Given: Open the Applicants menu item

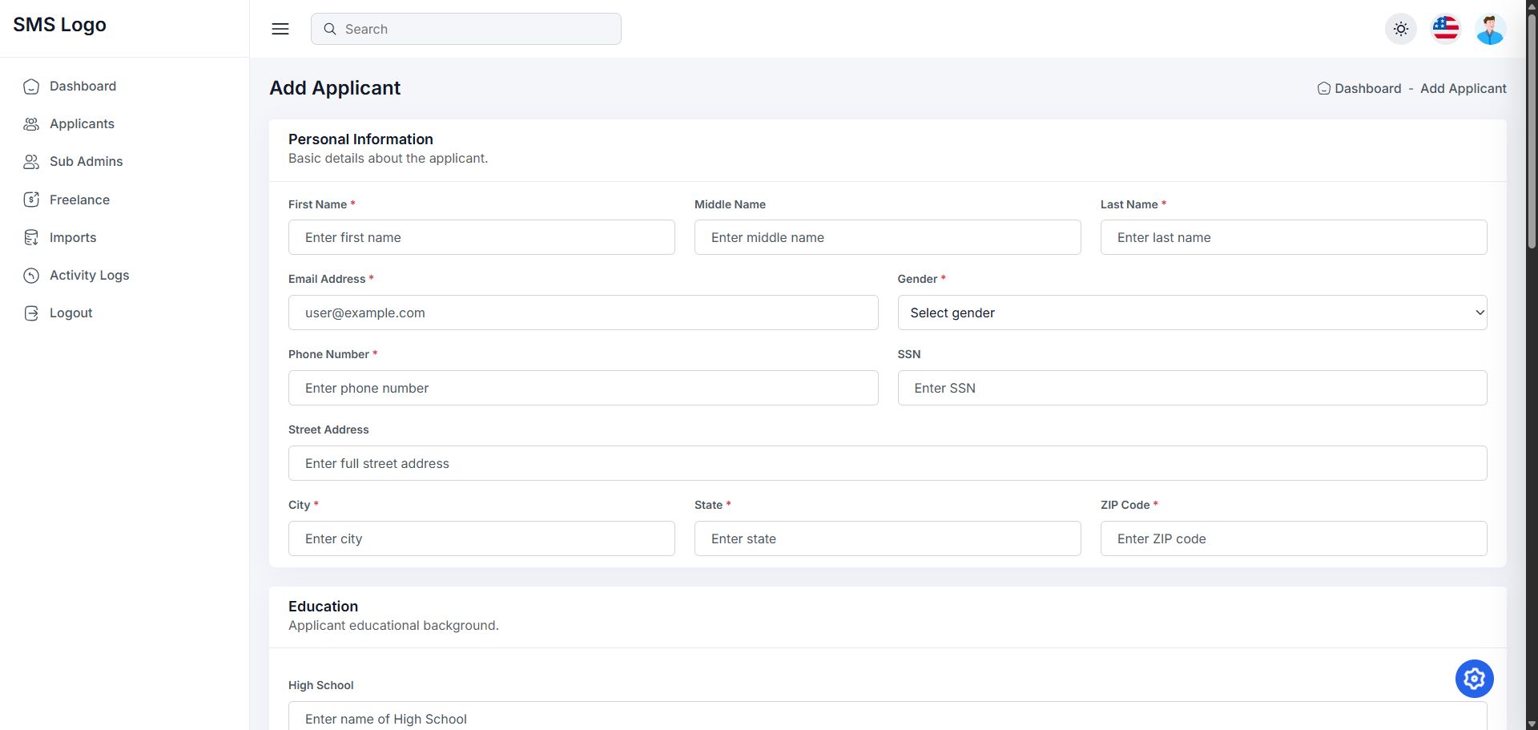Looking at the screenshot, I should pyautogui.click(x=82, y=123).
